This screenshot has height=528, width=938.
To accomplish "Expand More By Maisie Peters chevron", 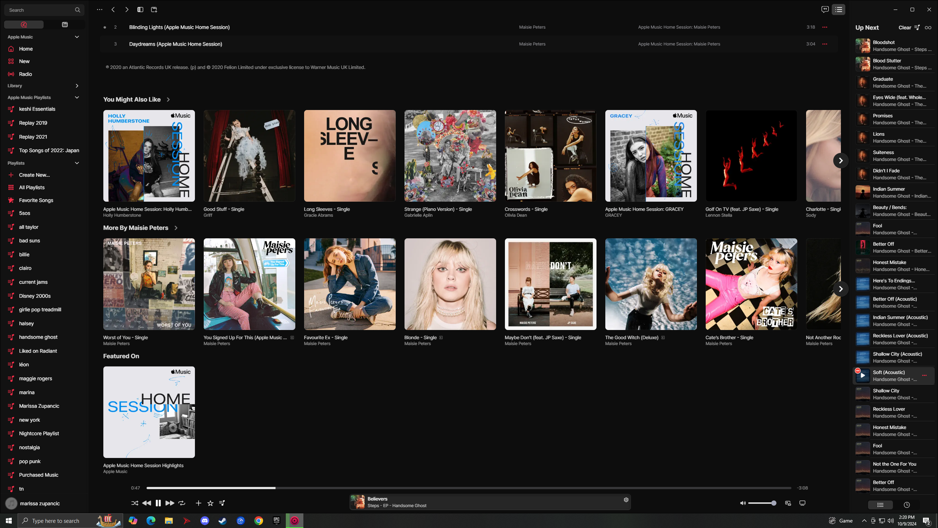I will (x=176, y=228).
